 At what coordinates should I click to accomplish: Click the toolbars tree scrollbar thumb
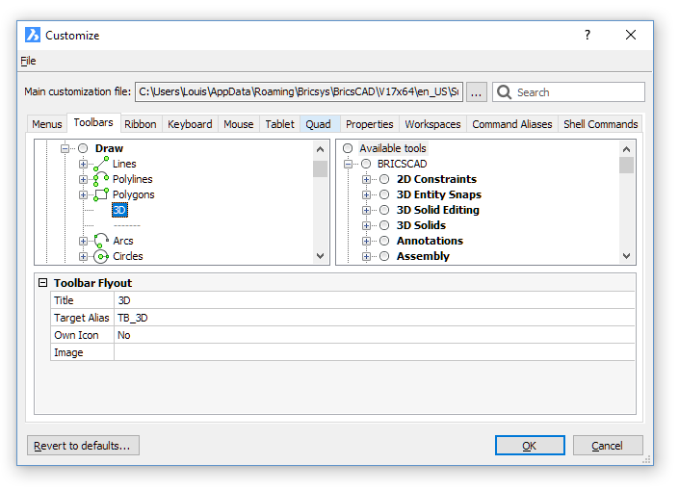point(320,168)
